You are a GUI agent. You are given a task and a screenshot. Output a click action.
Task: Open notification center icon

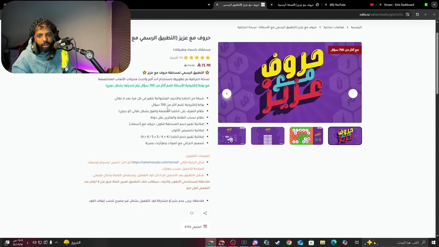coord(7,243)
